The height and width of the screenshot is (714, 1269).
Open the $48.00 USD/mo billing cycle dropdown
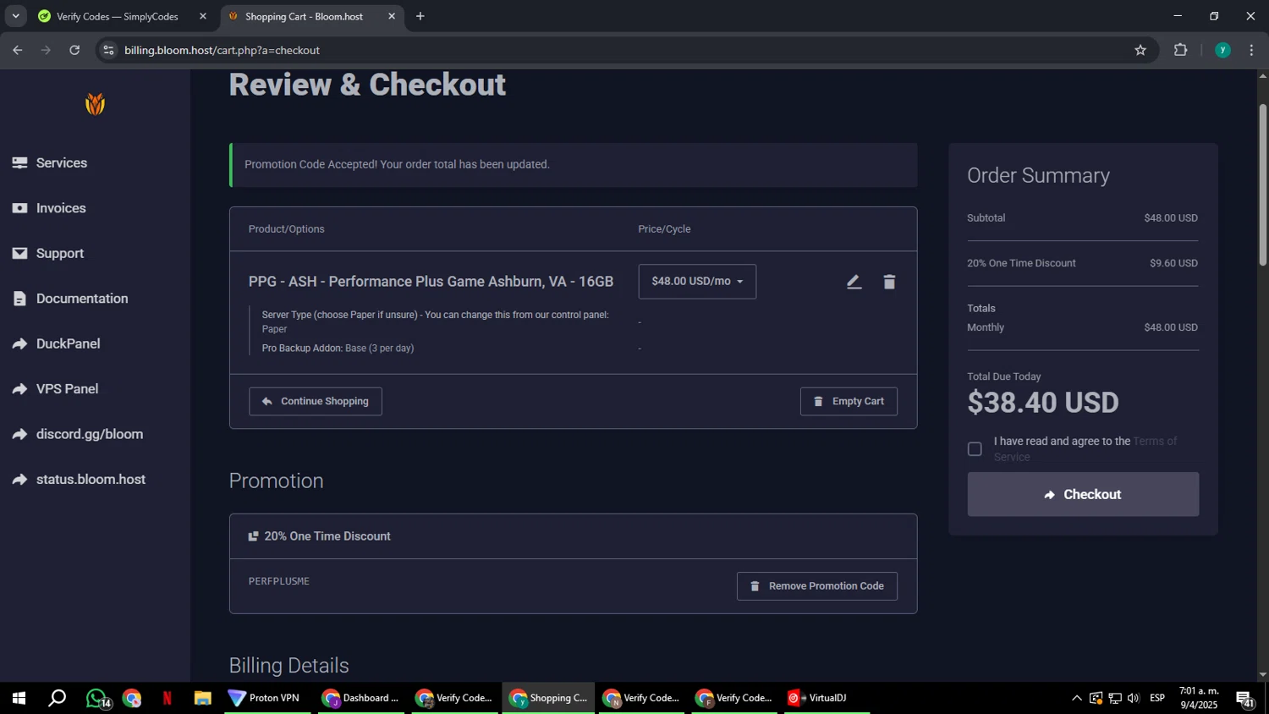(697, 282)
